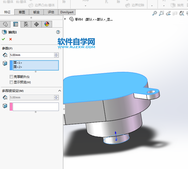Click the Previous View icon
This screenshot has height=169, width=188.
pyautogui.click(x=168, y=13)
